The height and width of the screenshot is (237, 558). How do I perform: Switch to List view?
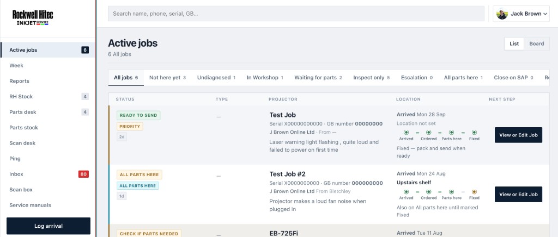tap(514, 43)
